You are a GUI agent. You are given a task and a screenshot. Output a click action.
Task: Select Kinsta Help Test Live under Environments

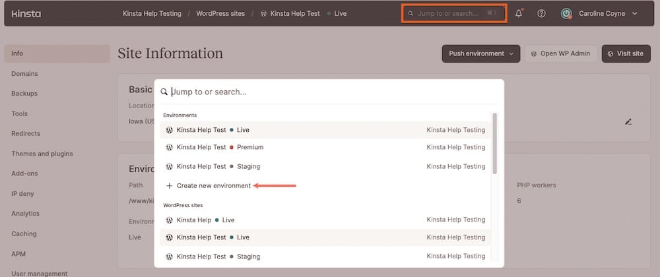coord(325,130)
